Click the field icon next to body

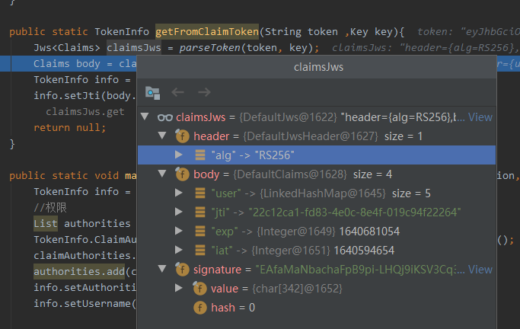pos(182,174)
